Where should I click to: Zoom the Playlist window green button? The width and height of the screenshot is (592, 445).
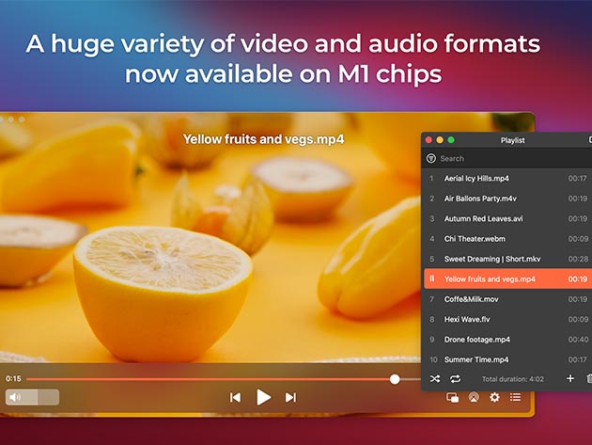point(451,140)
